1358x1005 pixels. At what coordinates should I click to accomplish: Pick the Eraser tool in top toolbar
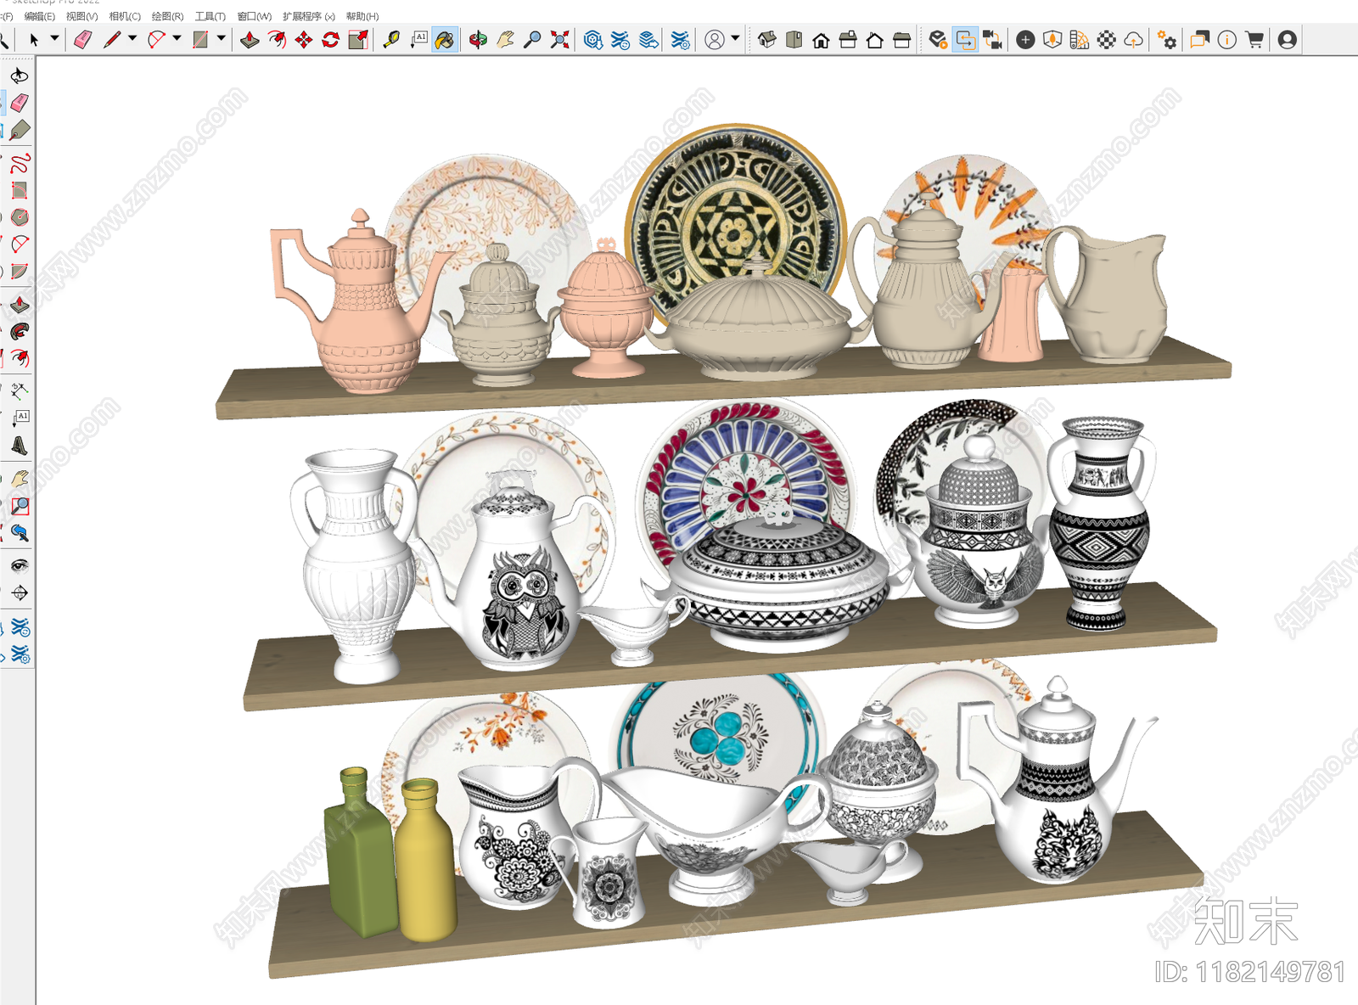click(x=82, y=40)
